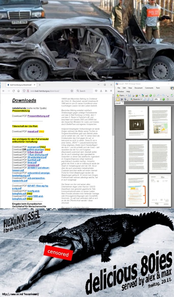174x297 pixels.
Task: Open the Help menu in PDF-XChange
Action: pyautogui.click(x=128, y=91)
